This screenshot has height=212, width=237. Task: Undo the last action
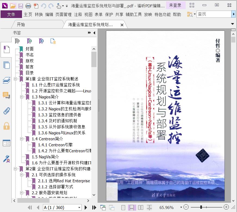[43, 6]
